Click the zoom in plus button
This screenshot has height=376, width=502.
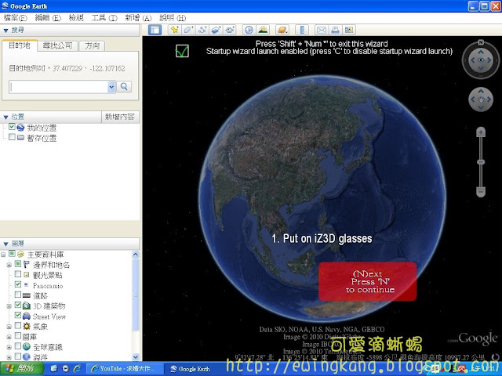[x=481, y=132]
